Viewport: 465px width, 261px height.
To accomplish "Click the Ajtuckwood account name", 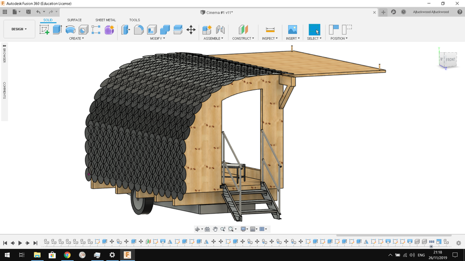I will point(430,12).
